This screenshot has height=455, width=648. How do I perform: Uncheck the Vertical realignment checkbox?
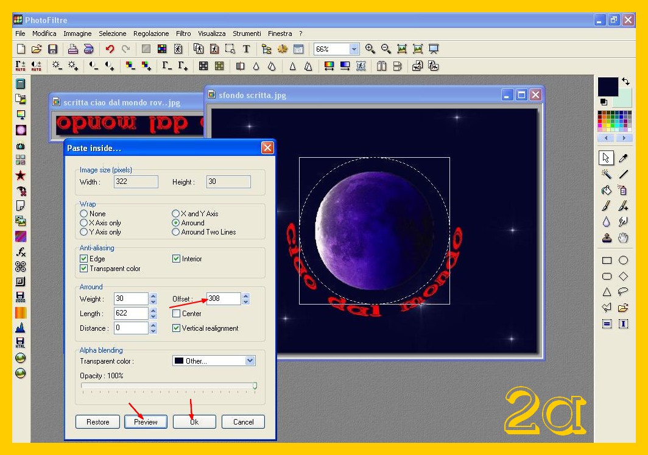[x=177, y=328]
